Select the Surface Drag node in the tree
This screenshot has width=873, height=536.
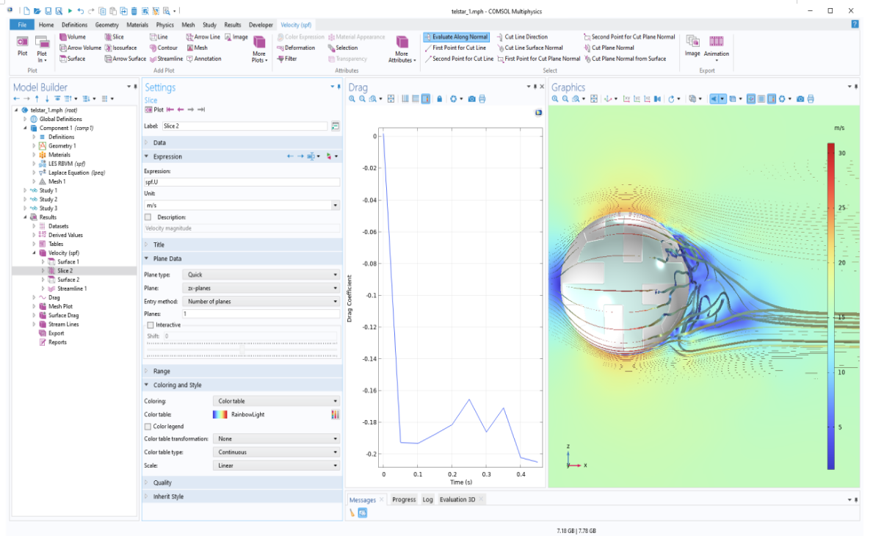[x=63, y=316]
